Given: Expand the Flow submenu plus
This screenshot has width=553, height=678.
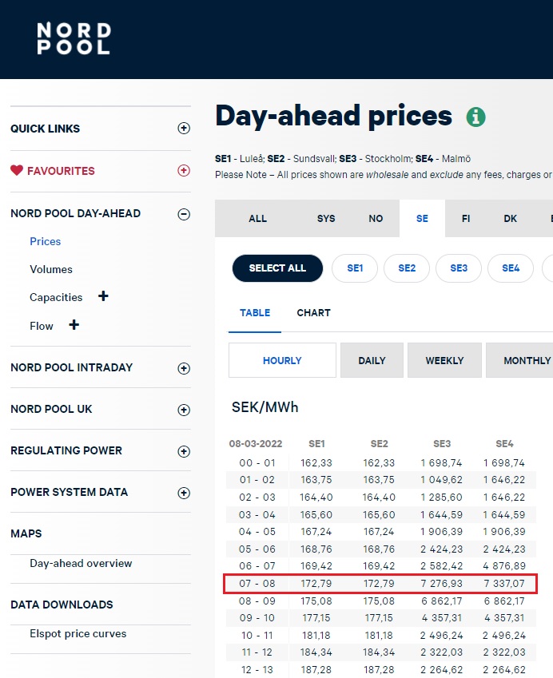Looking at the screenshot, I should pyautogui.click(x=74, y=325).
